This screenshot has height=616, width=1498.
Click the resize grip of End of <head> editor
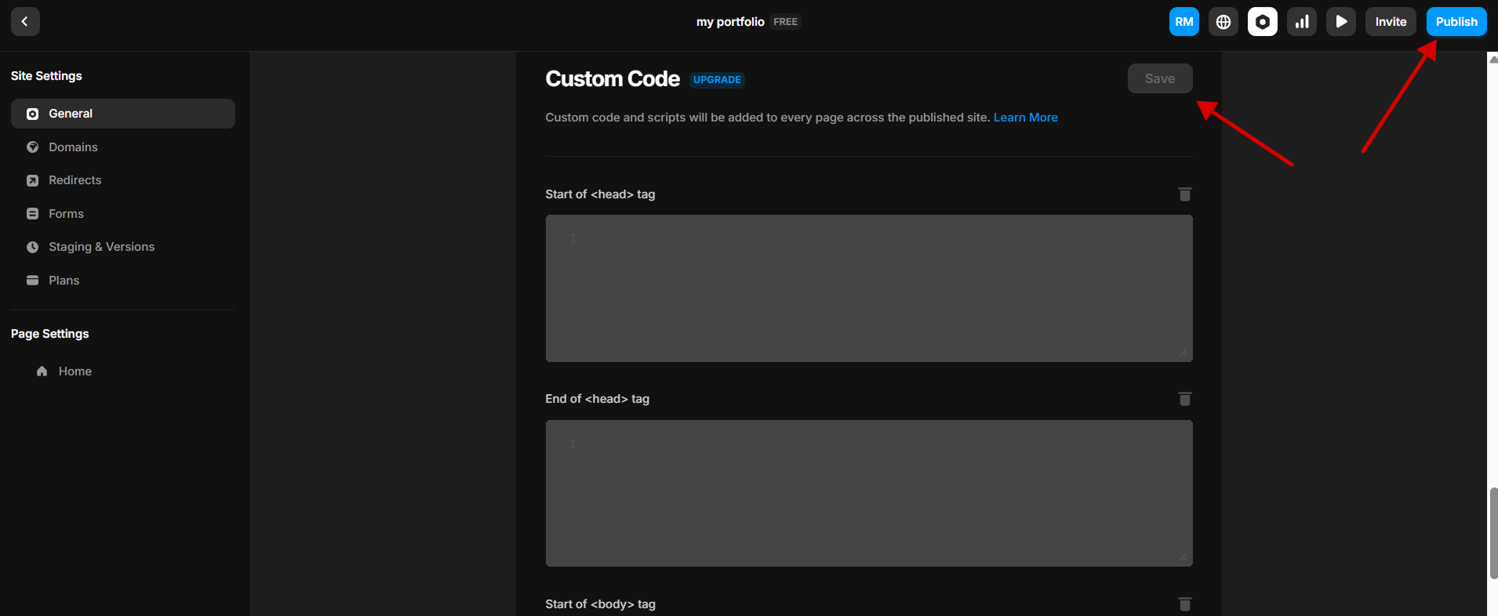click(1183, 557)
